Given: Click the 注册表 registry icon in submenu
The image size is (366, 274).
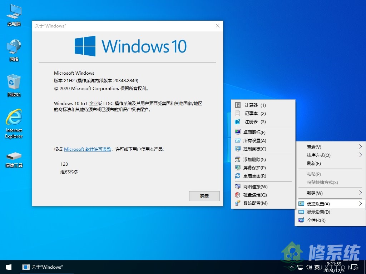Looking at the screenshot, I should (237, 121).
